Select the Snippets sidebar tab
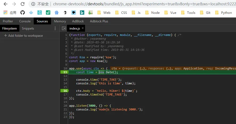236x124 pixels. pos(28,28)
